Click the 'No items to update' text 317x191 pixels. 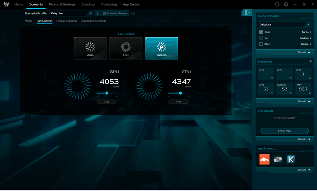tap(284, 118)
